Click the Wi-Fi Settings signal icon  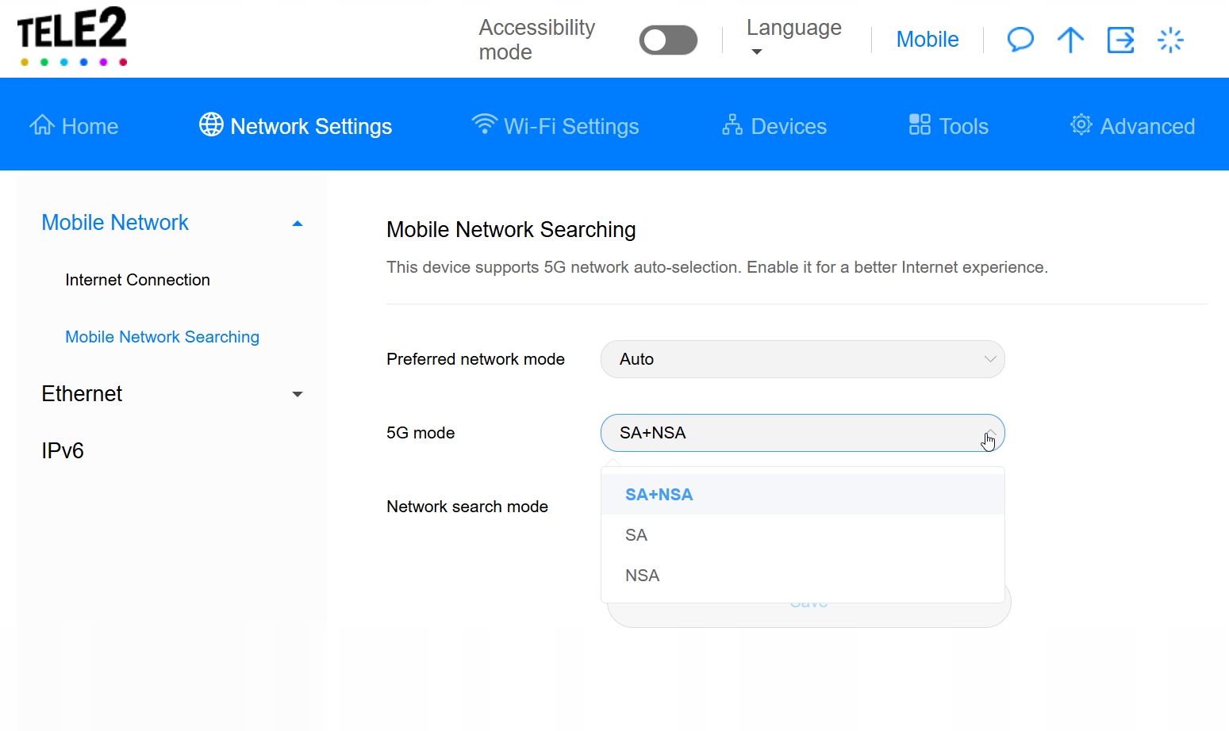pos(484,124)
